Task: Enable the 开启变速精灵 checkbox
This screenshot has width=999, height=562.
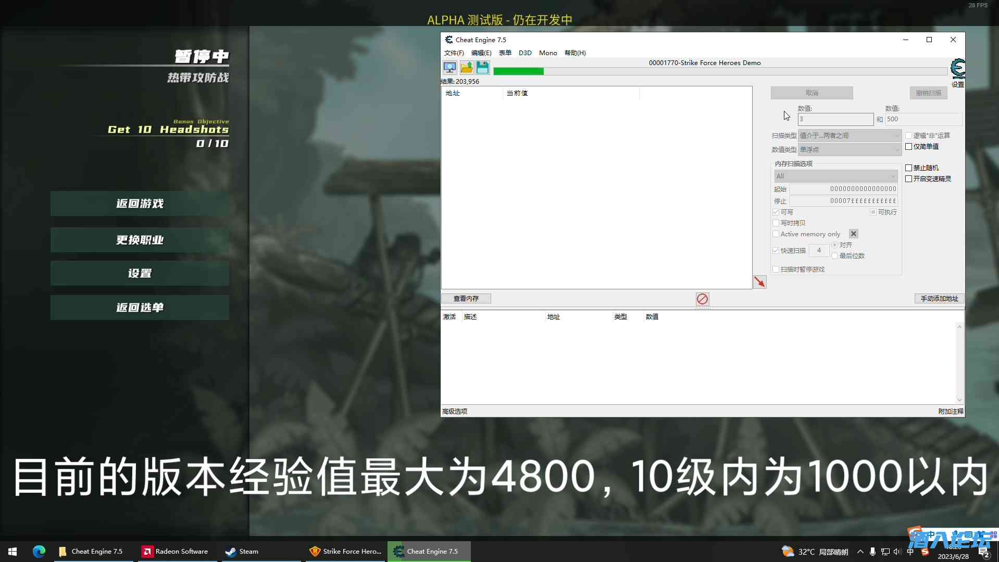Action: click(909, 179)
